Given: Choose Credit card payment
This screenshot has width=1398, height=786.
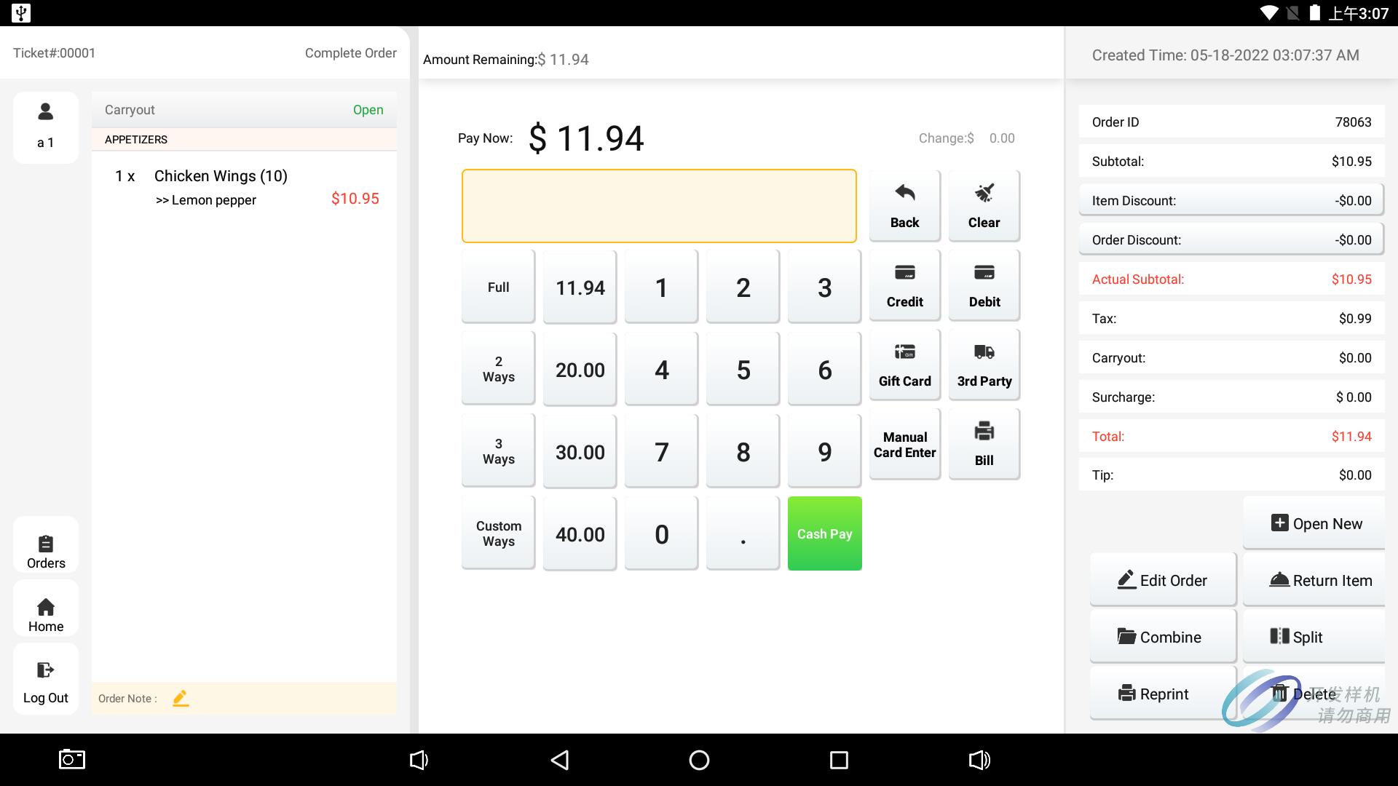Looking at the screenshot, I should pos(904,285).
